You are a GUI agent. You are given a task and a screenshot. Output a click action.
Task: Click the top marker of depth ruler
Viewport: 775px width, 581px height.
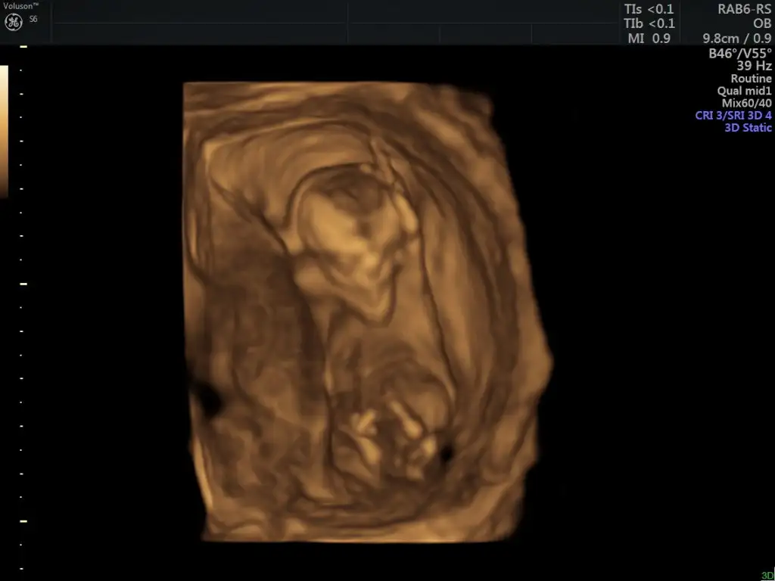pos(23,47)
